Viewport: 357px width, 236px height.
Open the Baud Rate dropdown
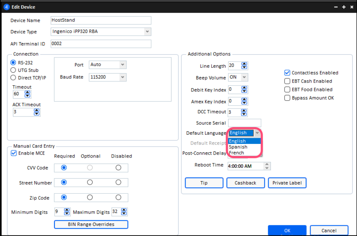point(122,77)
